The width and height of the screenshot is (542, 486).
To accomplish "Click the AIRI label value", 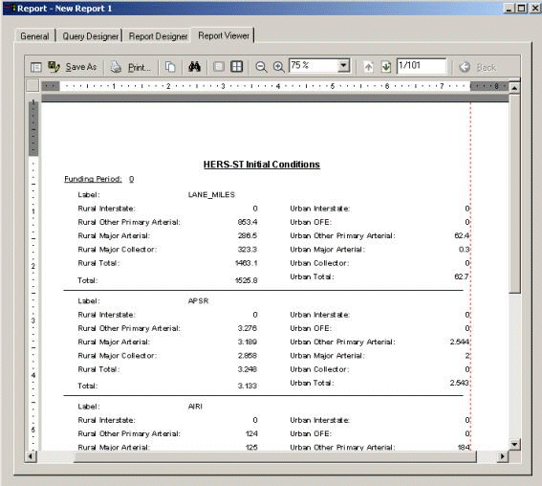I will (195, 407).
